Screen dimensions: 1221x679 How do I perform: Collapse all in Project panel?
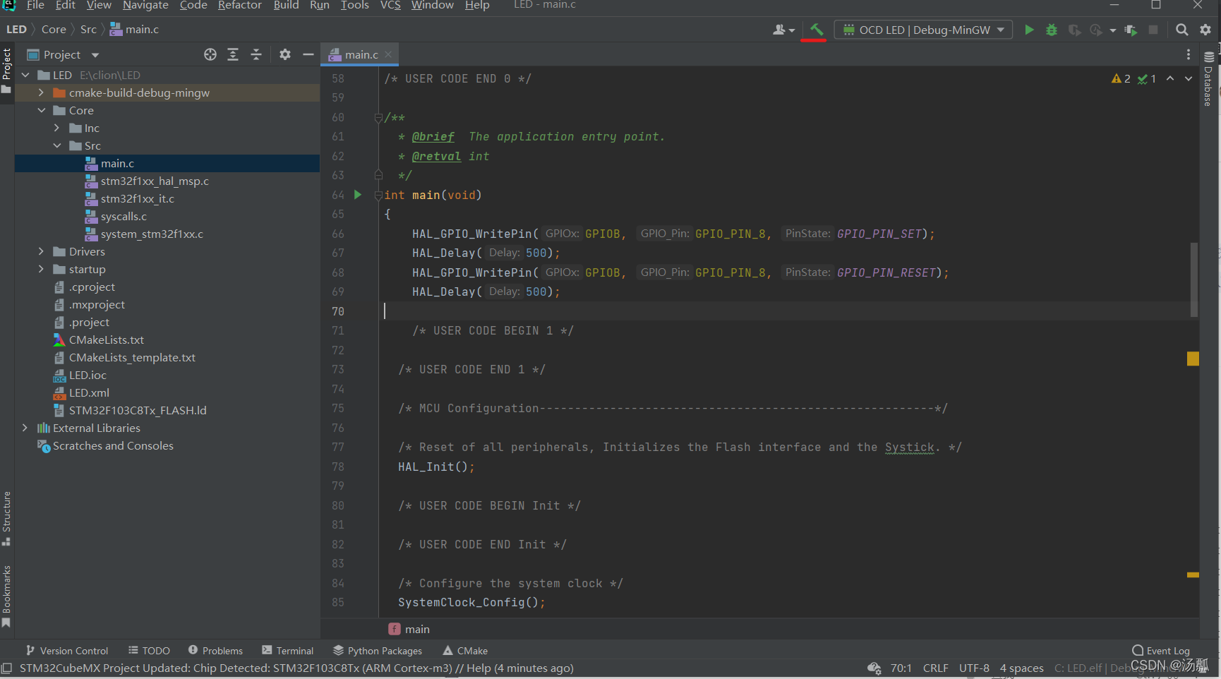click(x=256, y=54)
